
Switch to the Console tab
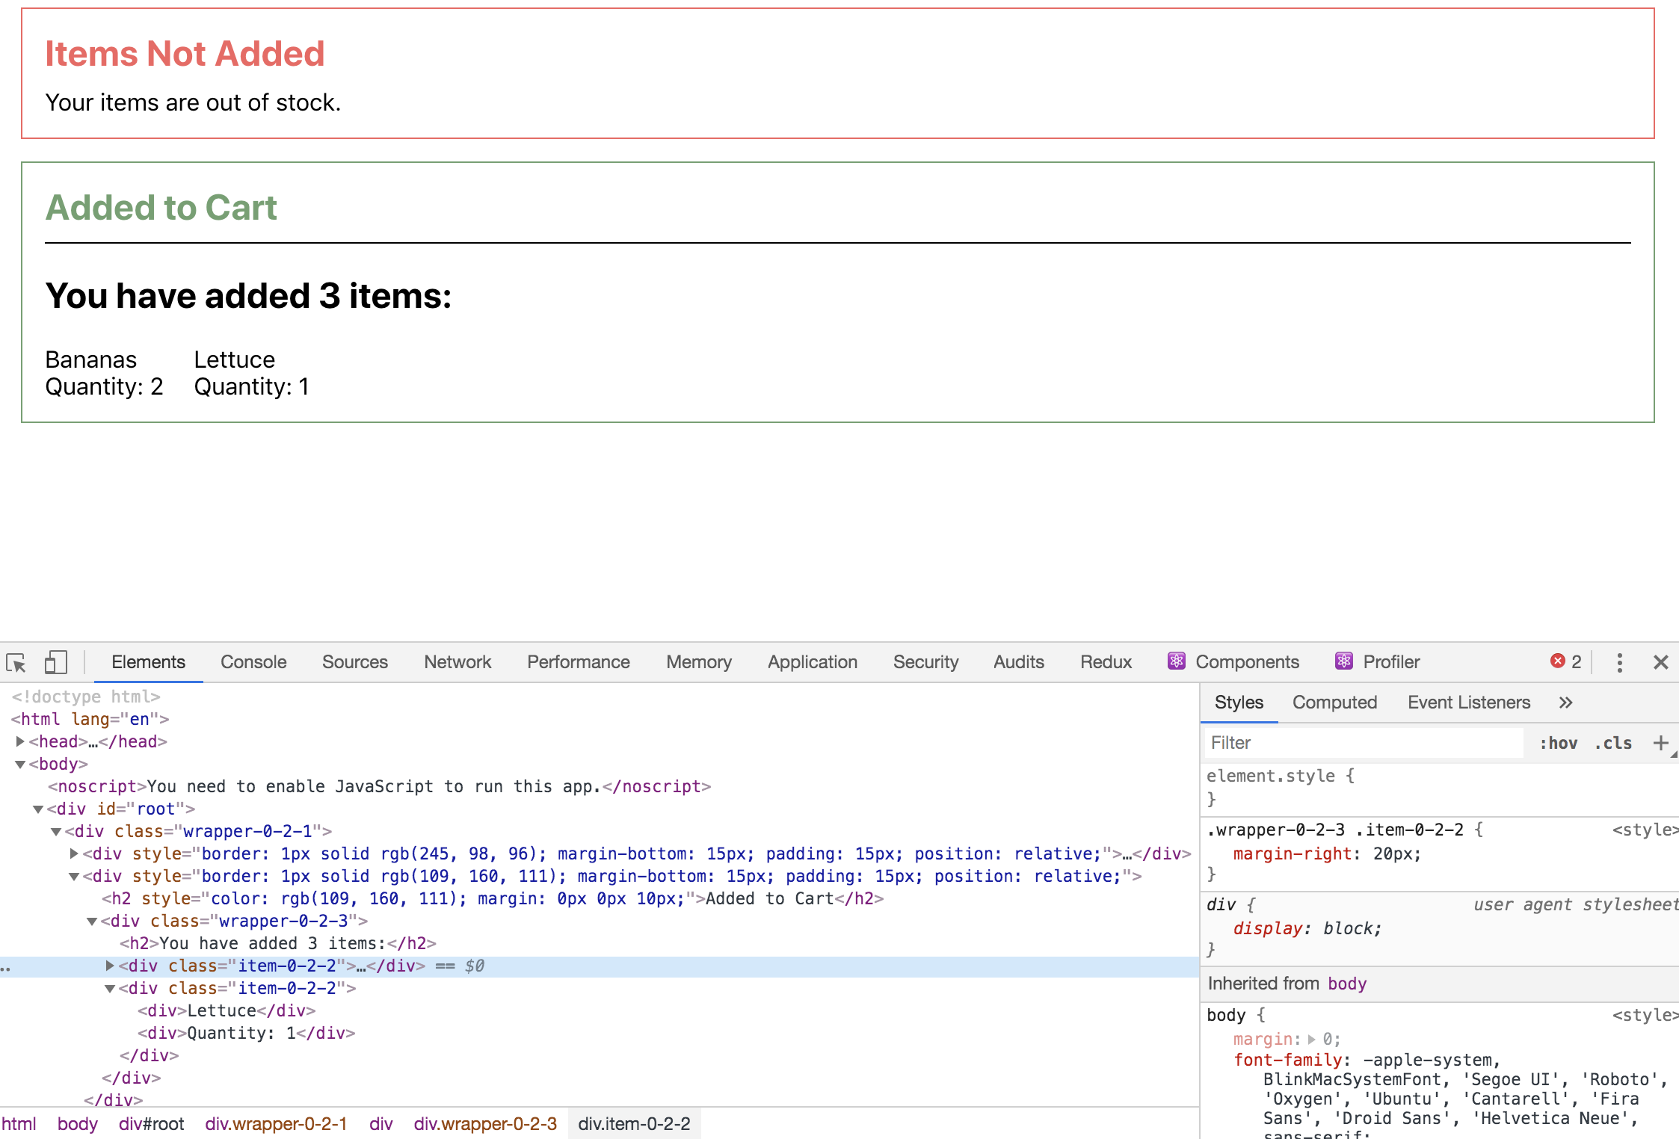pyautogui.click(x=253, y=662)
